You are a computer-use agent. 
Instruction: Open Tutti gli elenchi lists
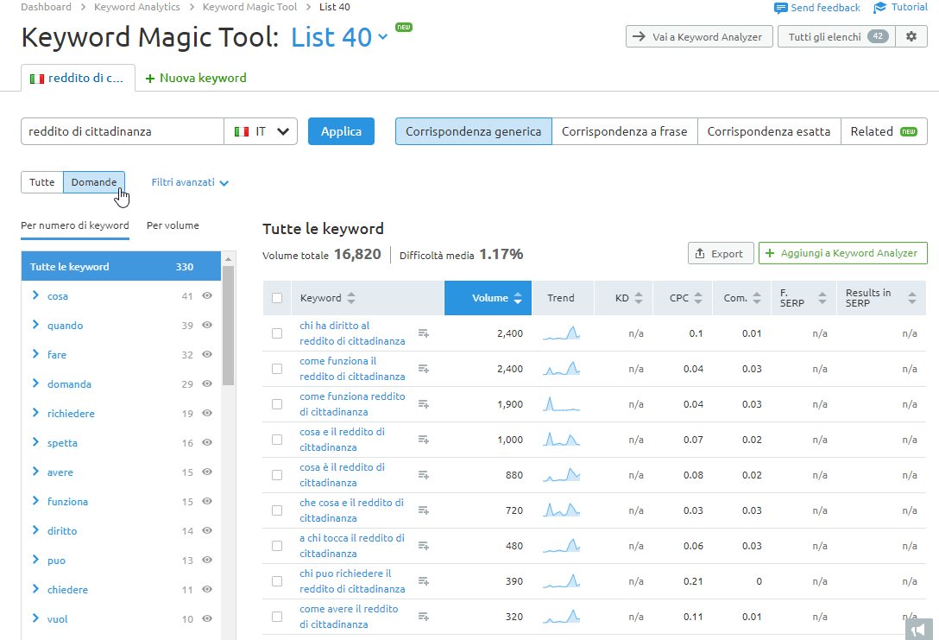[x=836, y=36]
